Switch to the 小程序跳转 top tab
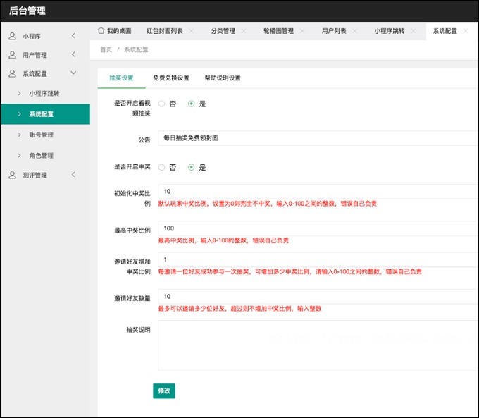 tap(390, 31)
